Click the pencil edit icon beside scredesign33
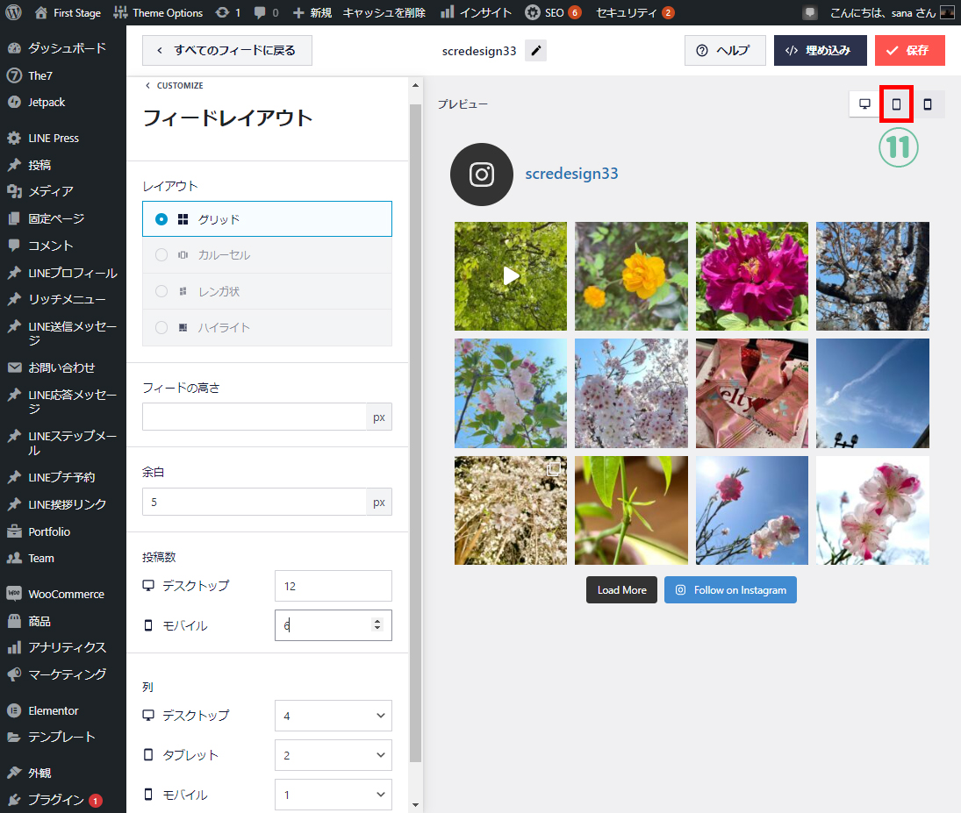 (x=535, y=51)
